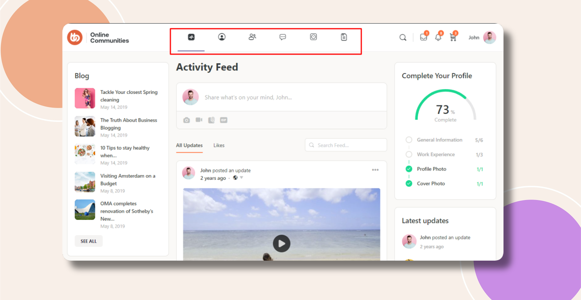Open the header search magnifier

[x=403, y=37]
